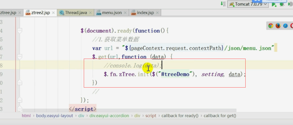Close the ztree.jsp tab

pyautogui.click(x=20, y=13)
